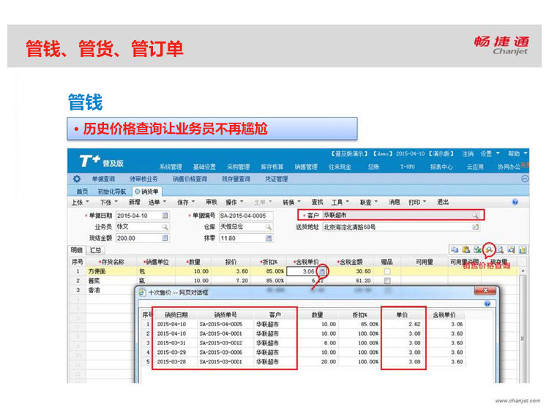Switch to the 首页 tab

pos(82,192)
